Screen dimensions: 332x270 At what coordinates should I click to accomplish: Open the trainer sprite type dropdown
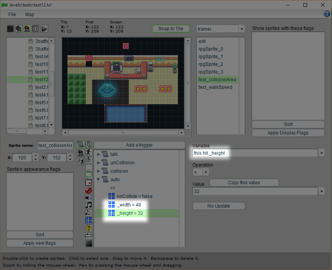tap(242, 29)
